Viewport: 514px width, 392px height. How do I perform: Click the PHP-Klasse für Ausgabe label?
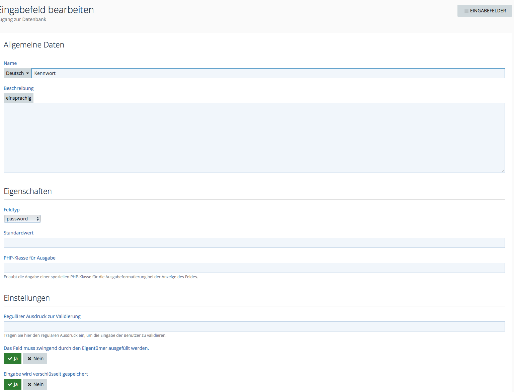point(29,258)
